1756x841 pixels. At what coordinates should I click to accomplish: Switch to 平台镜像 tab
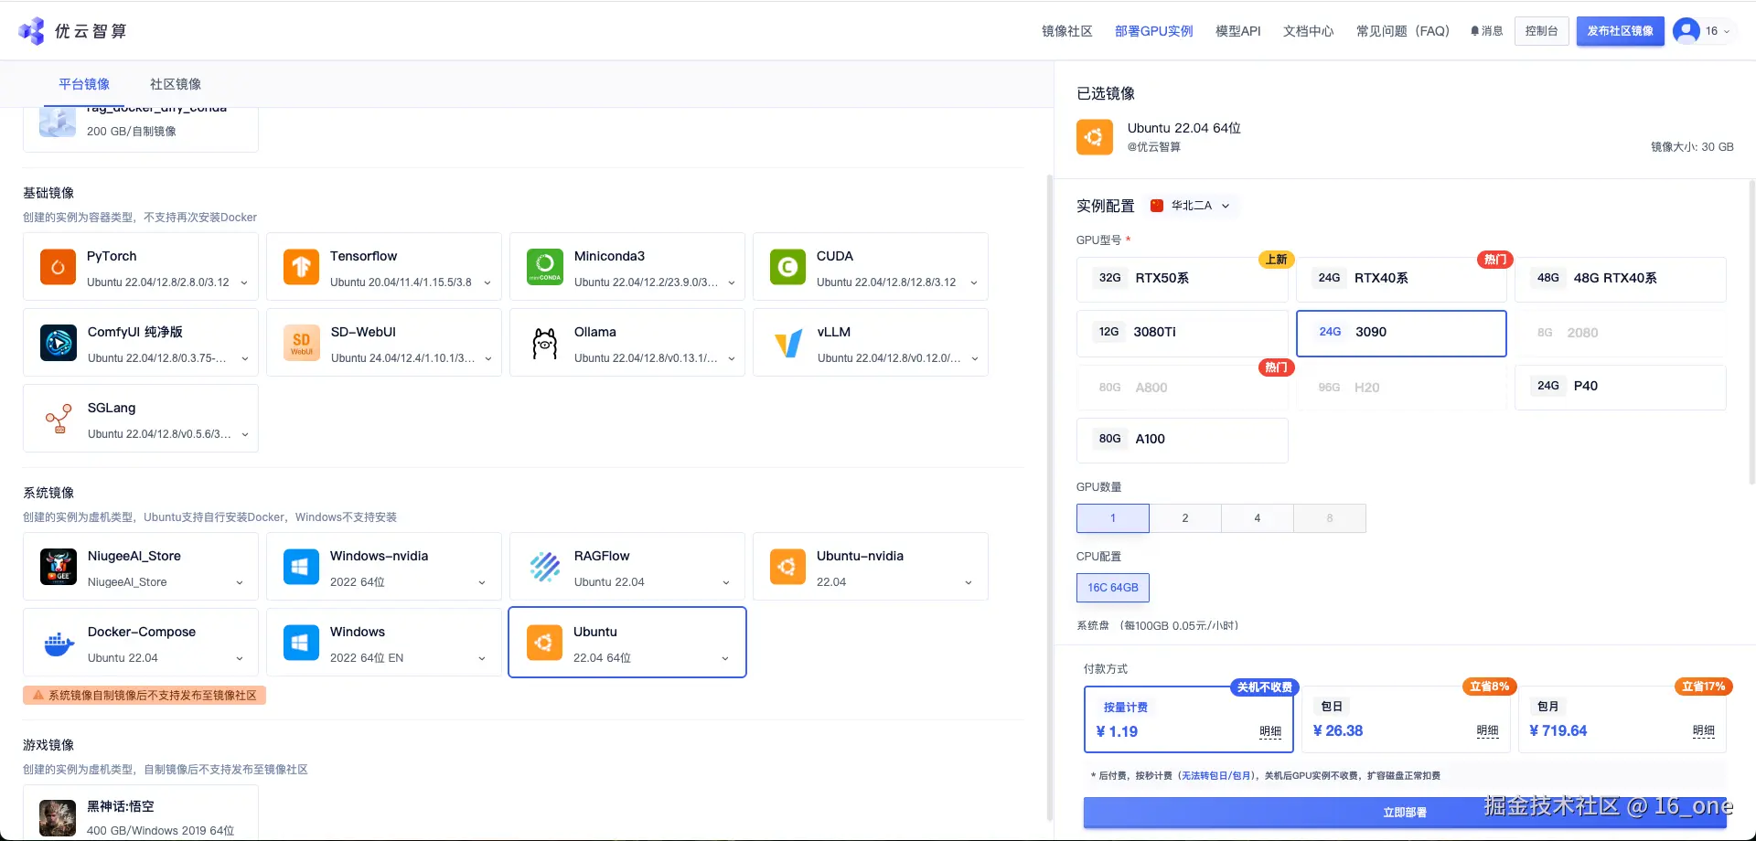[84, 84]
